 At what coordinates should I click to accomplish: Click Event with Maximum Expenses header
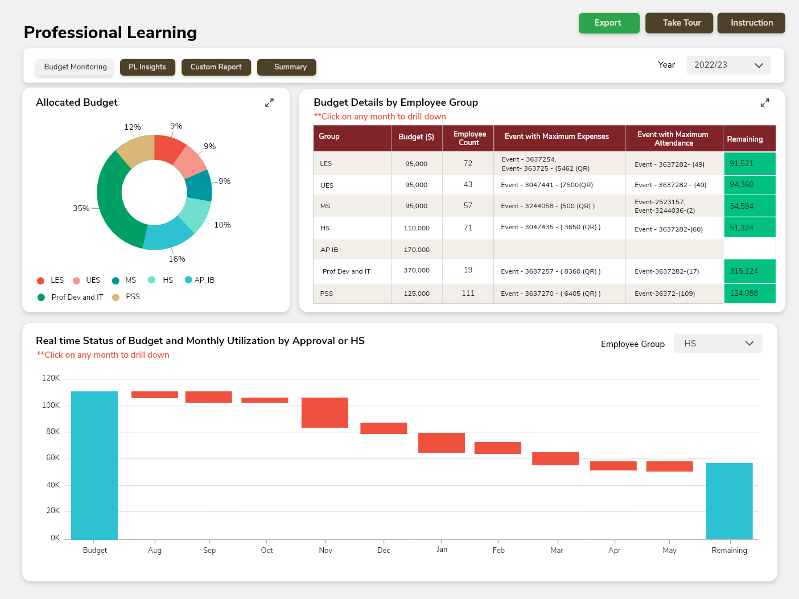(x=560, y=138)
